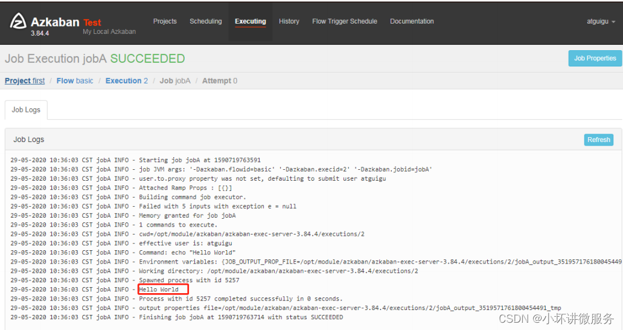623x330 pixels.
Task: Follow the Execution 2 breadcrumb link
Action: coord(126,81)
